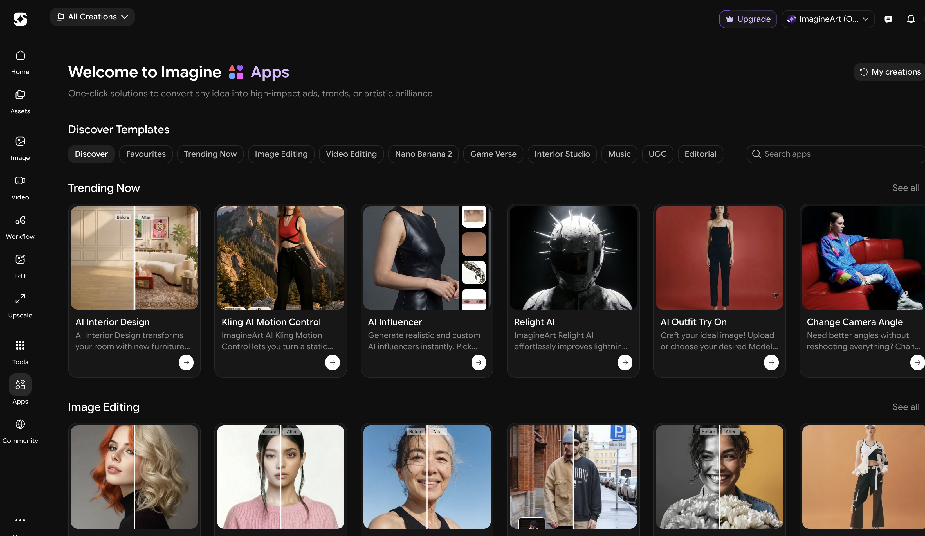Open the chat feedback icon
The width and height of the screenshot is (925, 536).
(888, 19)
